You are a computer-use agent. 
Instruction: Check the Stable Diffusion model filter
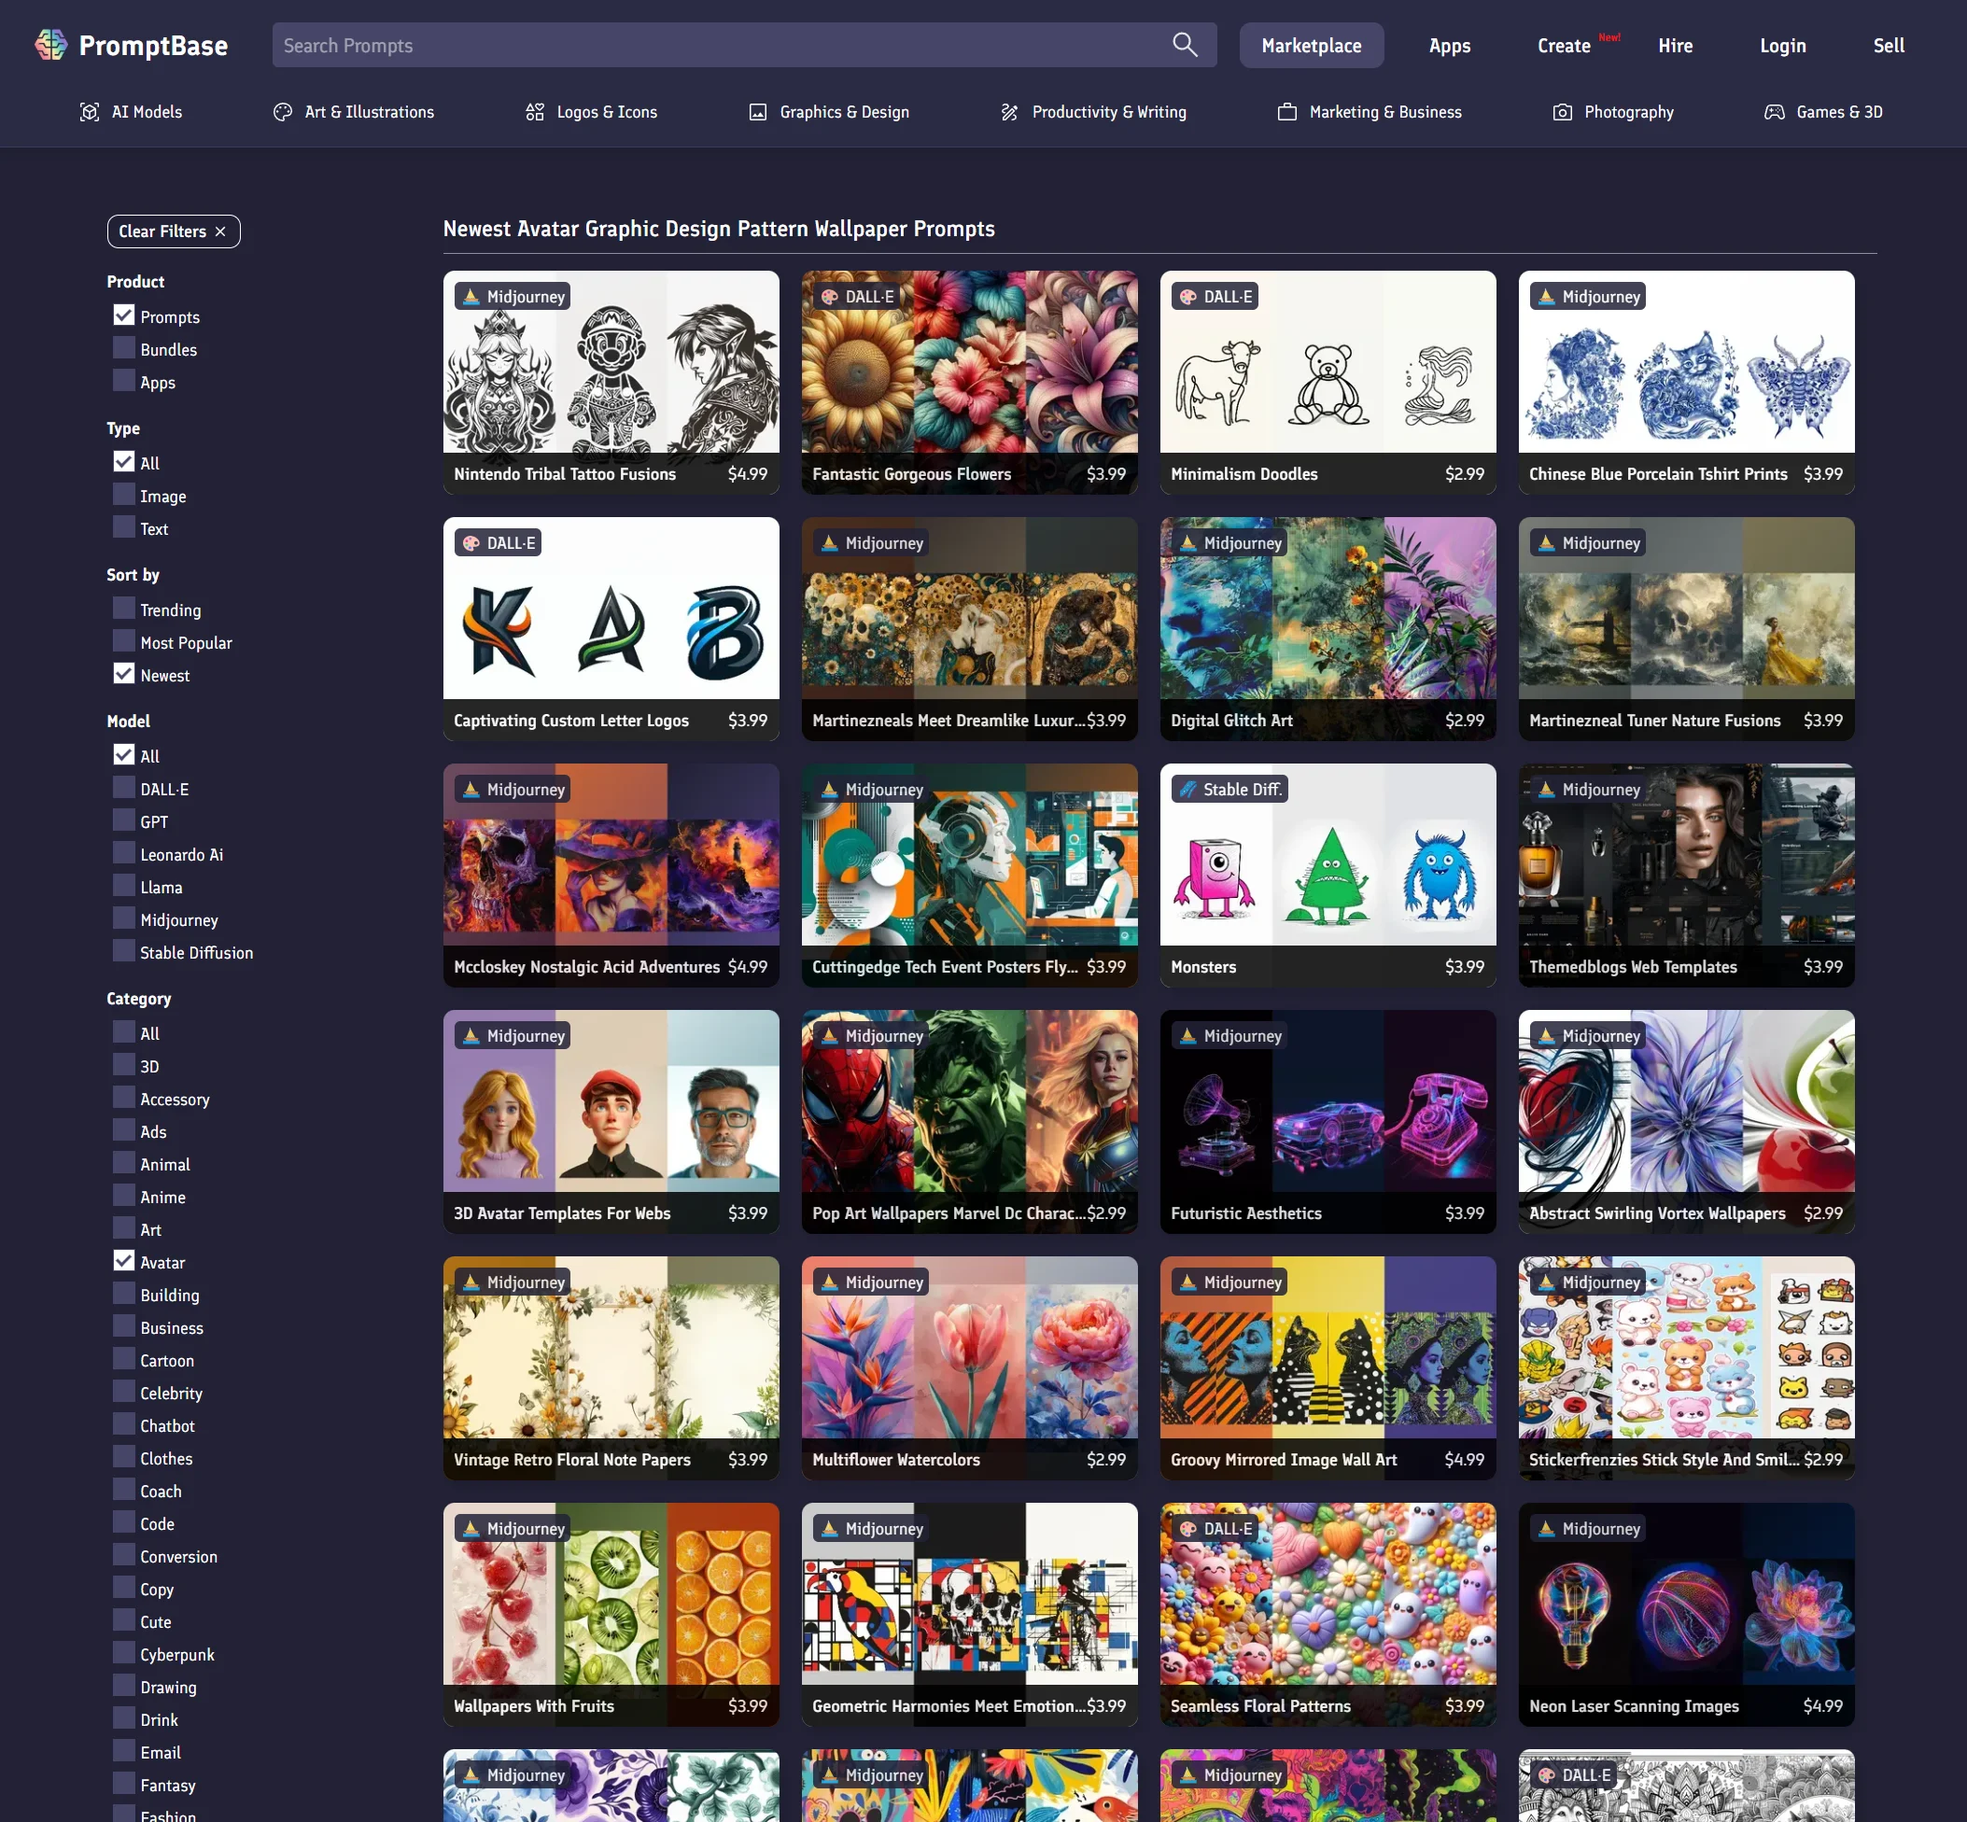tap(124, 950)
